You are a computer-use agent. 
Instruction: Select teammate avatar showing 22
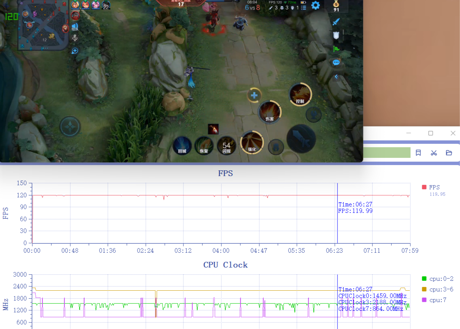tap(106, 5)
